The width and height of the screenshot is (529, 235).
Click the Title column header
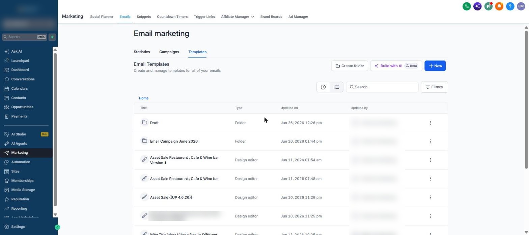coord(143,108)
